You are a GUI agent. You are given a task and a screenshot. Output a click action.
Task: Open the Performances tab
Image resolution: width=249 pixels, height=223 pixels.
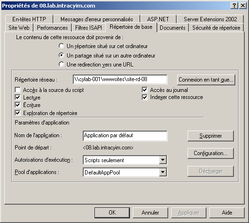click(52, 28)
